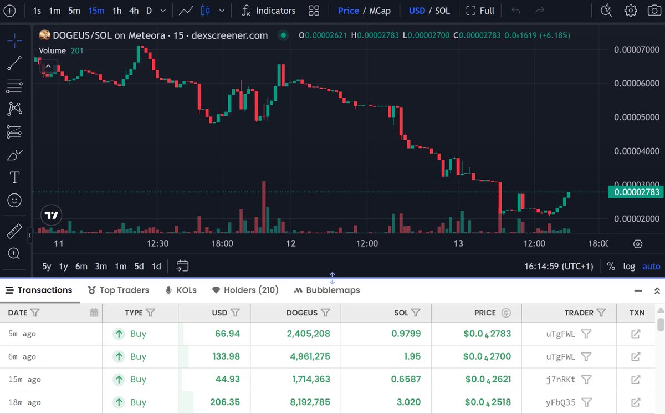Redo the chart action
The width and height of the screenshot is (665, 414).
point(540,11)
